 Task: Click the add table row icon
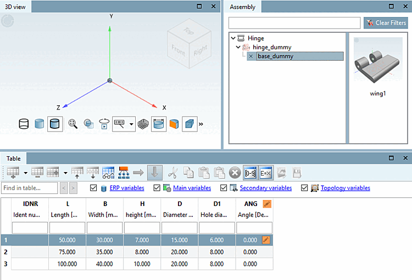(13, 173)
